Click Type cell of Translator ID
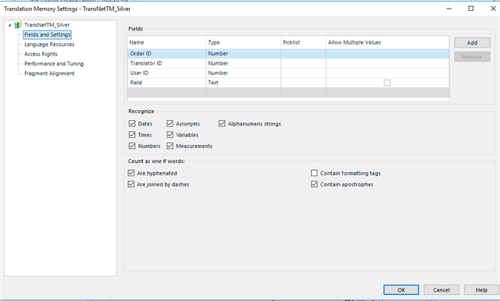Image resolution: width=500 pixels, height=301 pixels. click(243, 63)
